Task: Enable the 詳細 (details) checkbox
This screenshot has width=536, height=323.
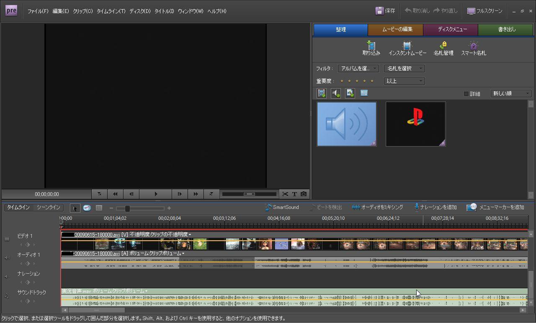Action: tap(466, 94)
